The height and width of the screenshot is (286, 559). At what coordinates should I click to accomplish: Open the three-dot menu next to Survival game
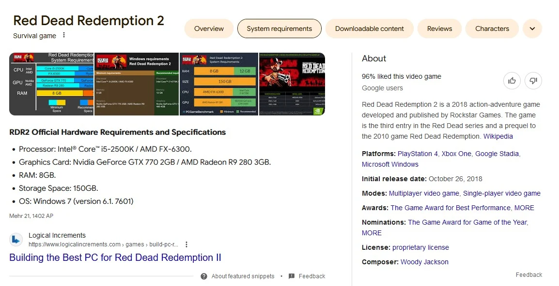(x=64, y=35)
